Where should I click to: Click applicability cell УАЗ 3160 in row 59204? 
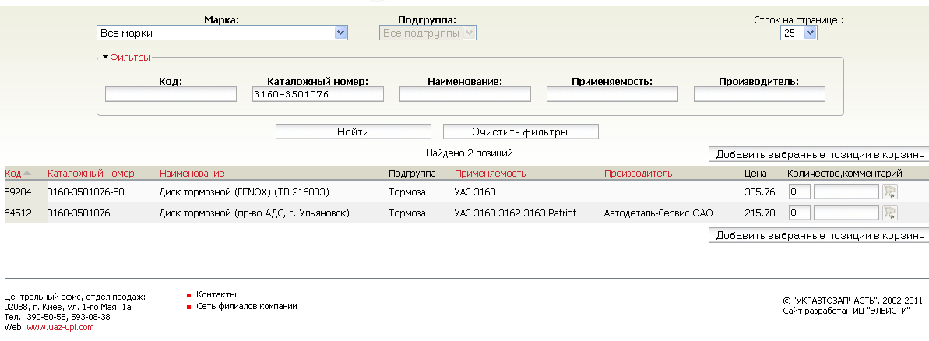click(474, 192)
